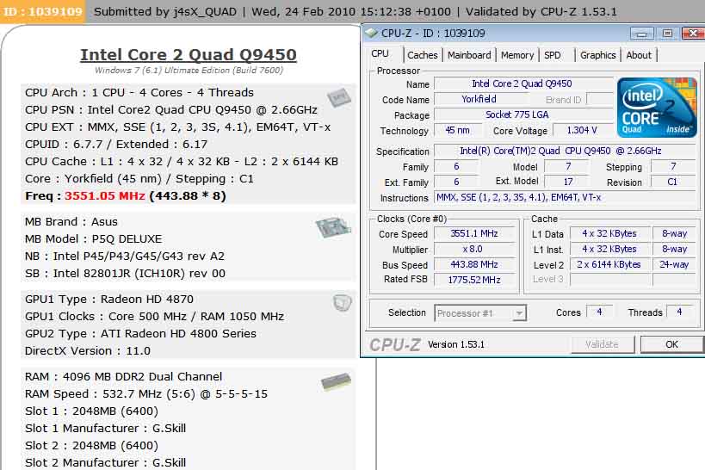This screenshot has width=705, height=470.
Task: Click the NB : Intel P45/P43/G45/G43 rev A2 line
Action: 125,256
